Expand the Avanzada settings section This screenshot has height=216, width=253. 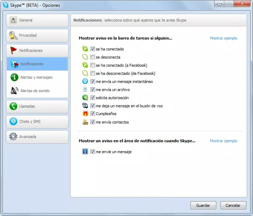click(x=37, y=137)
